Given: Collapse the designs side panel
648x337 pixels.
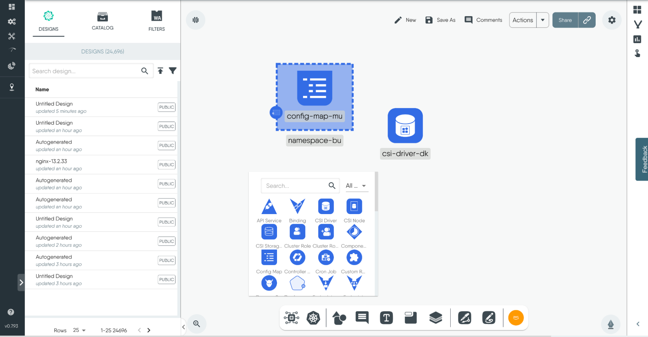Looking at the screenshot, I should (x=183, y=327).
